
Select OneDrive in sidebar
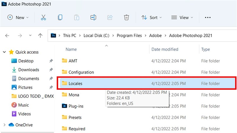24,125
